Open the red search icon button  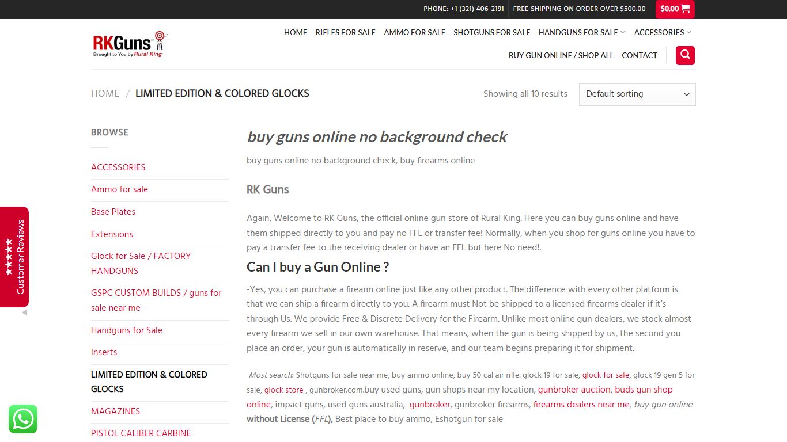(x=685, y=55)
